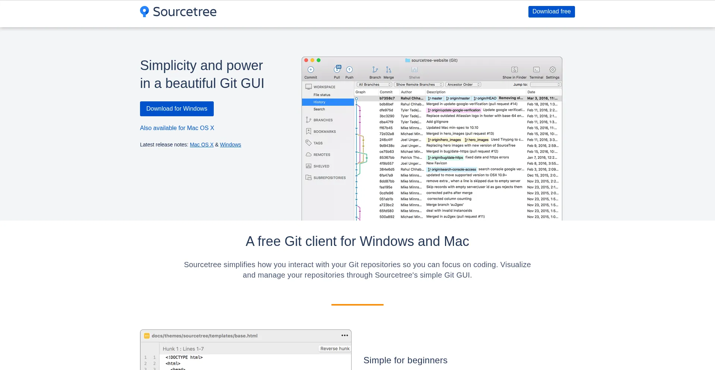The image size is (715, 370).
Task: Open the Ancestor Order dropdown
Action: 463,85
